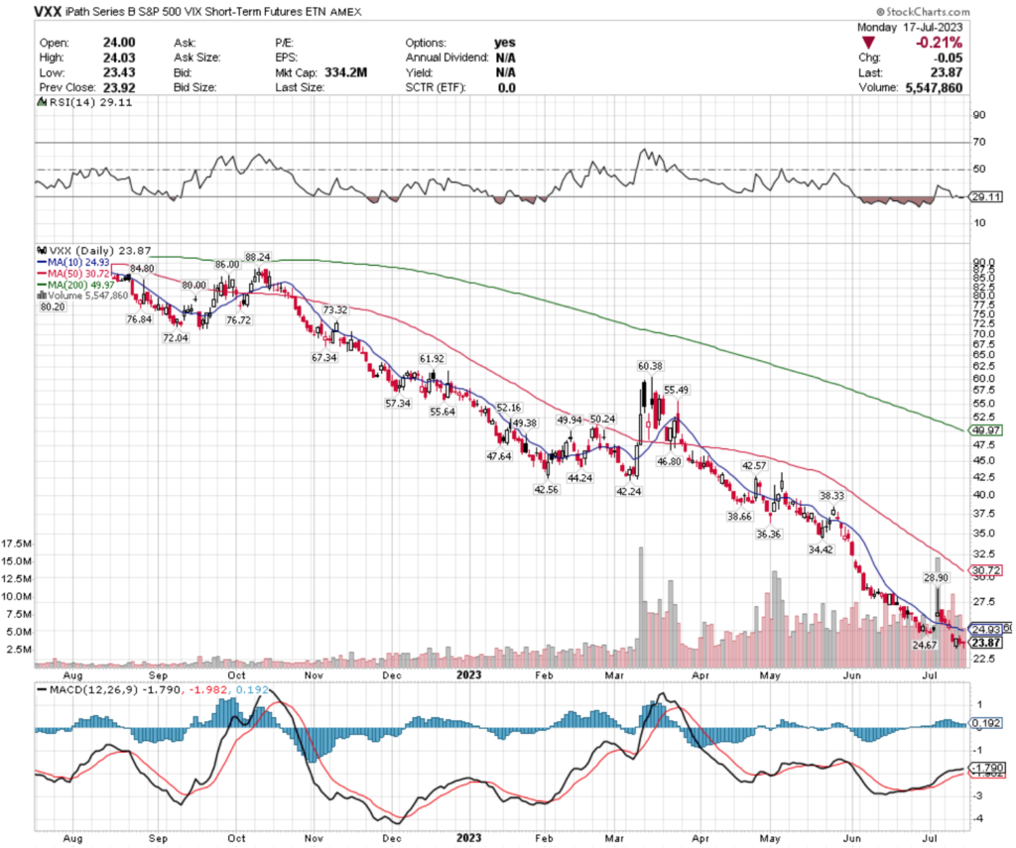Click the MACD legend line marker
Screen dimensions: 1016x848
pos(42,690)
